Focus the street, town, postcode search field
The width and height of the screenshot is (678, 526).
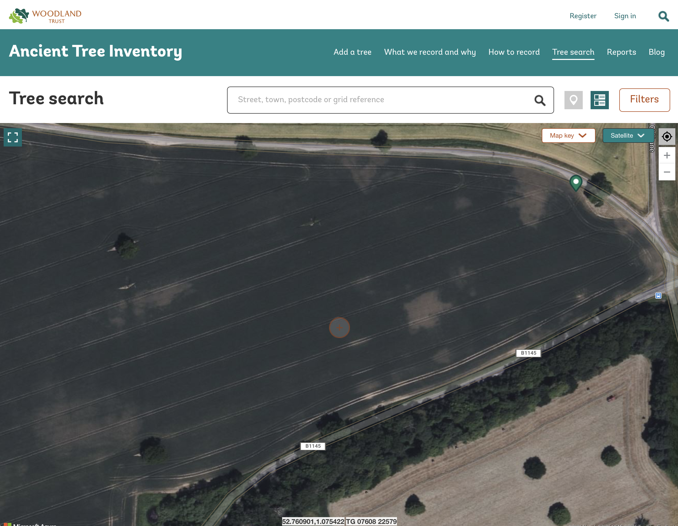pos(390,100)
